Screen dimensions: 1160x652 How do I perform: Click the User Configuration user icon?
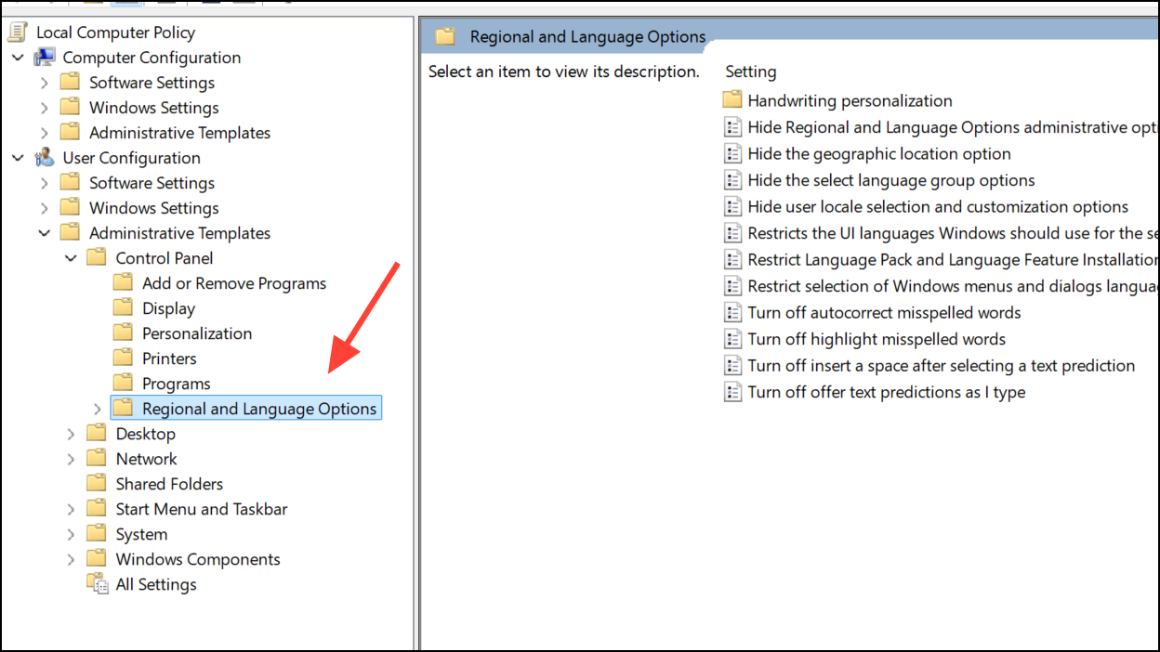tap(45, 158)
